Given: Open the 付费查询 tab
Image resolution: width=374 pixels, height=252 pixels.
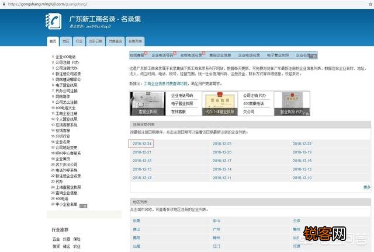Looking at the screenshot, I should click(115, 41).
